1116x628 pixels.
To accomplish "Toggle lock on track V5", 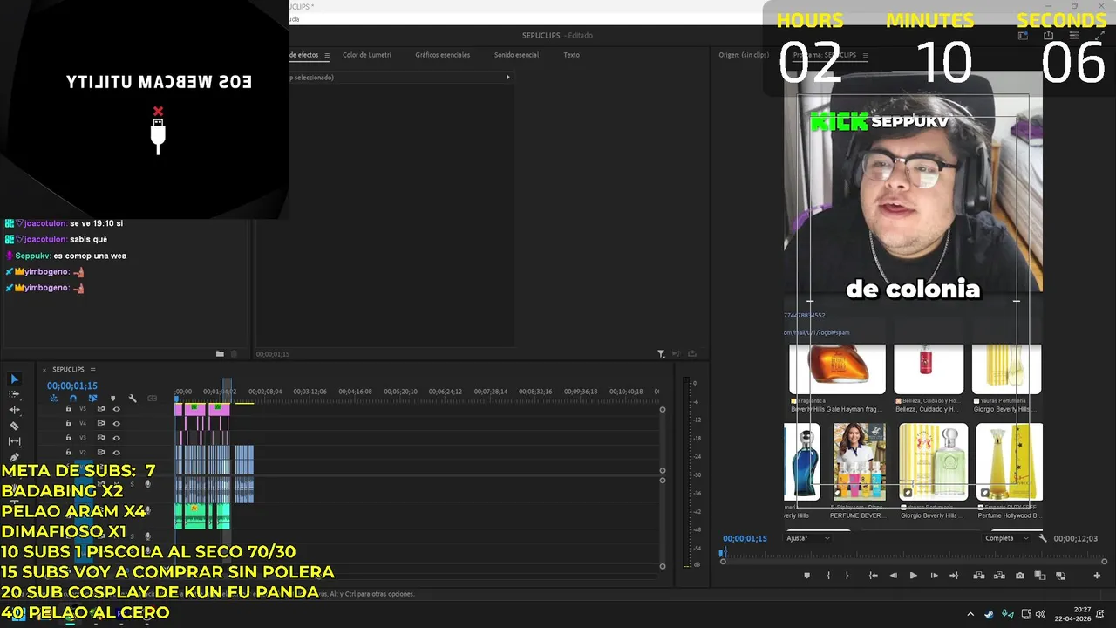I will click(x=69, y=409).
